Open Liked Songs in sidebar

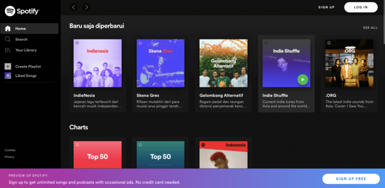click(30, 75)
